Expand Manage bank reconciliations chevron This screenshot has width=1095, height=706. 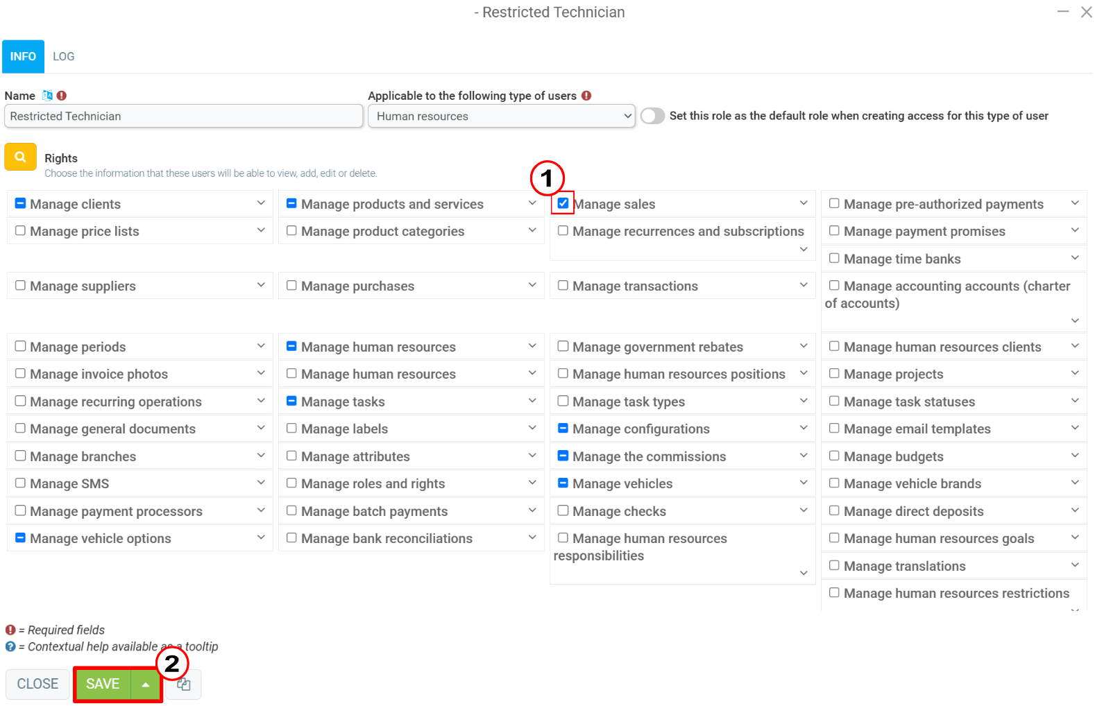pyautogui.click(x=532, y=537)
